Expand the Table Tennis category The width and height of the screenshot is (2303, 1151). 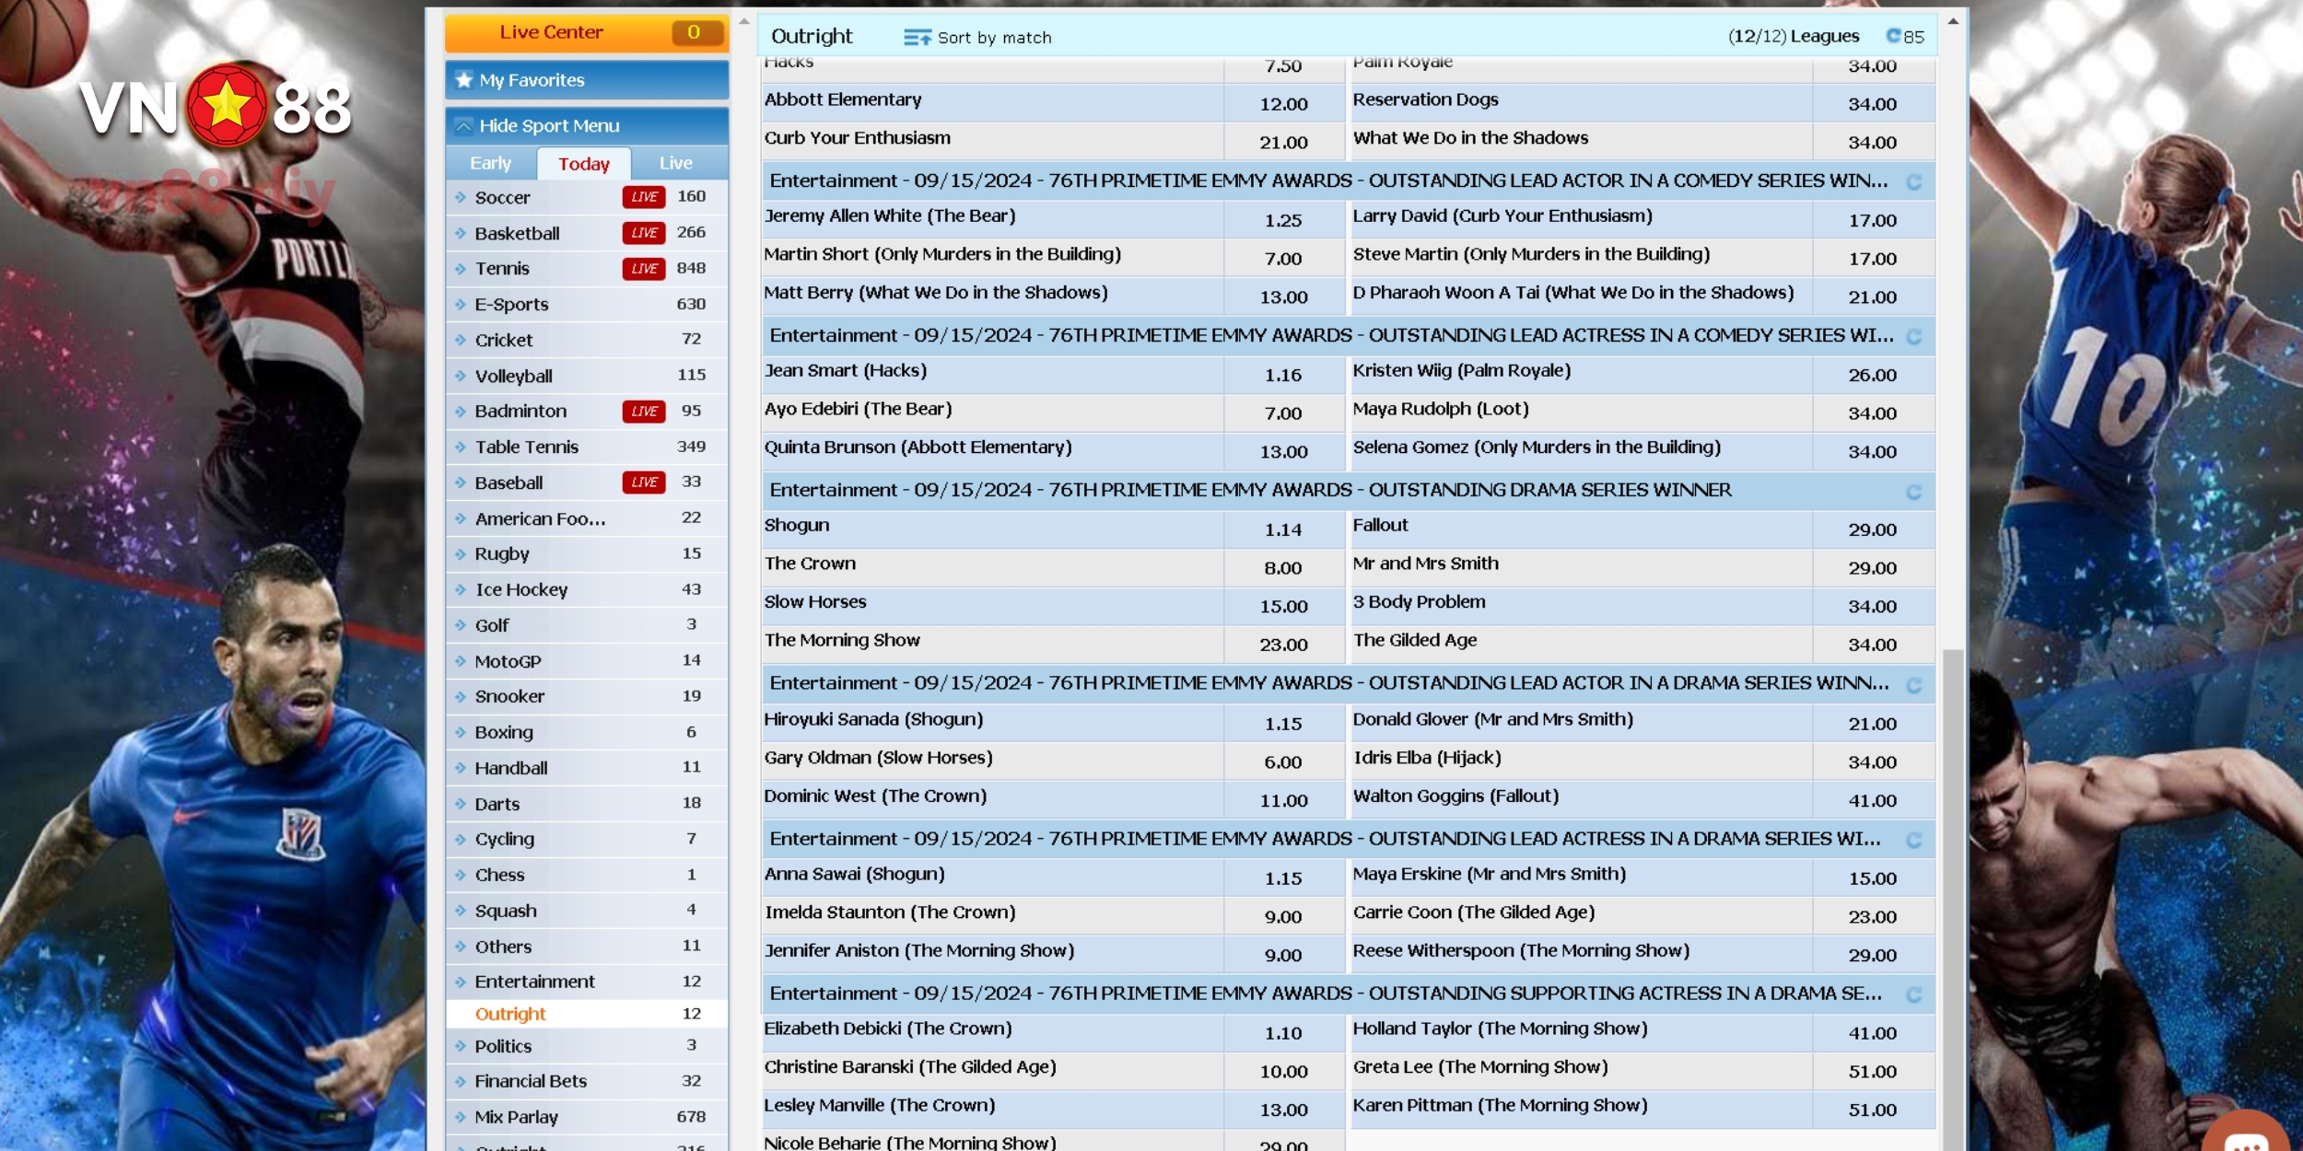[x=587, y=447]
